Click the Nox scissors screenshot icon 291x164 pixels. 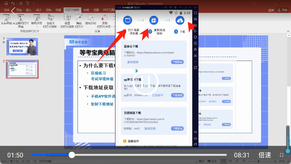(195, 55)
